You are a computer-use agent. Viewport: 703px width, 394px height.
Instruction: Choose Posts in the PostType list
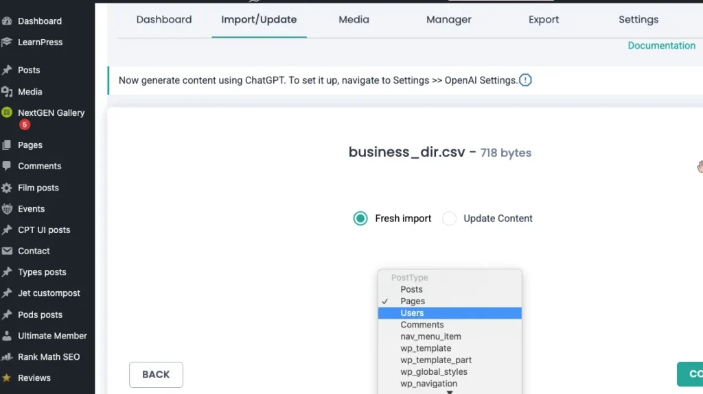(411, 289)
